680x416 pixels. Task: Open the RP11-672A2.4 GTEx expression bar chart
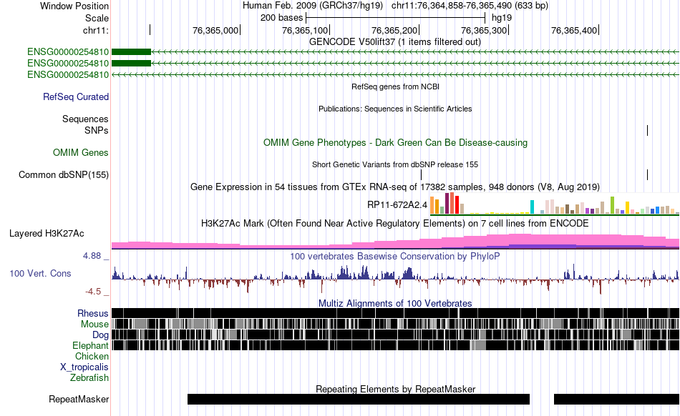(x=555, y=204)
